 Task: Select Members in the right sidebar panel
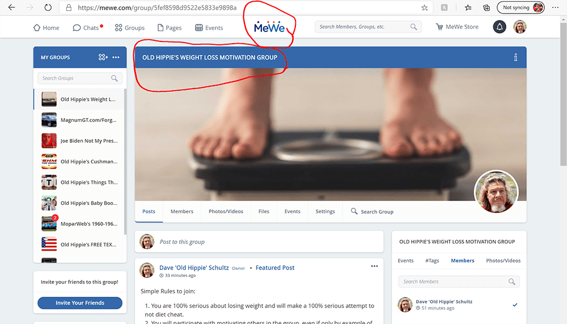click(463, 260)
